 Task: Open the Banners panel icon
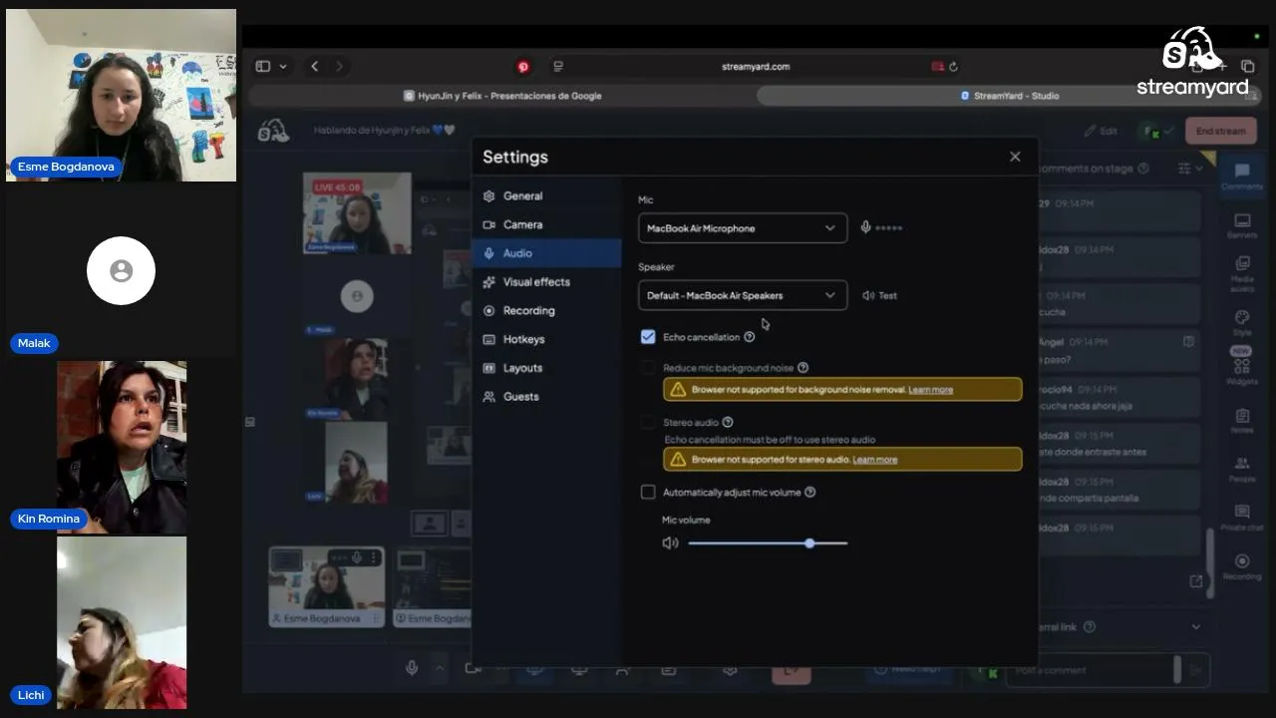1242,225
